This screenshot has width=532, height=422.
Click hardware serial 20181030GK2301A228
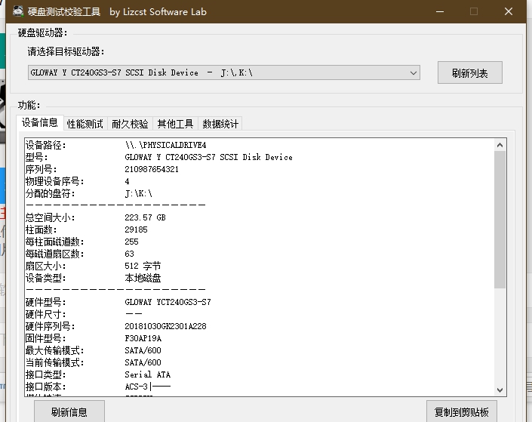coord(165,326)
